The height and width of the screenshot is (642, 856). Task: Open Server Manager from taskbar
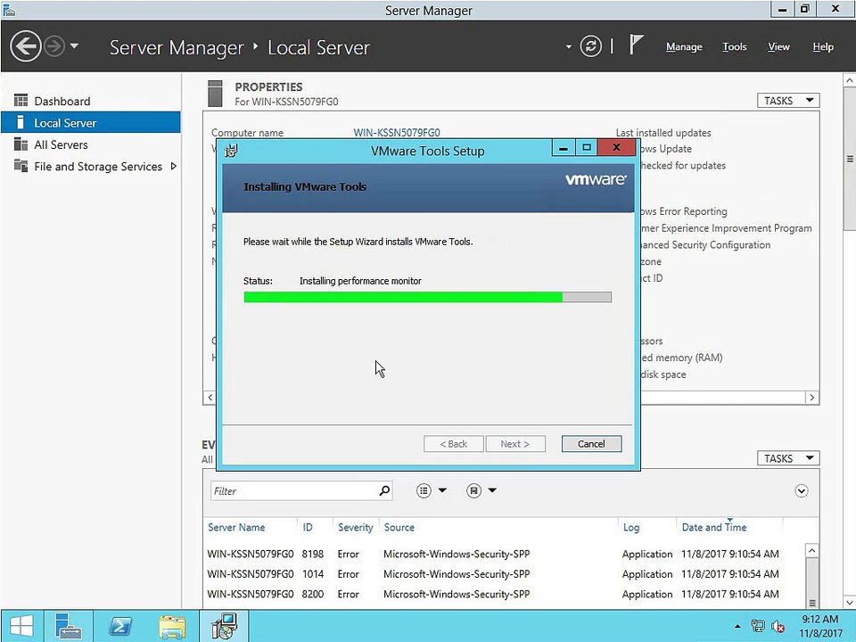click(x=68, y=626)
